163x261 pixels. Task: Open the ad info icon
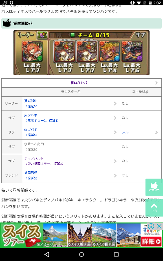tap(151, 226)
